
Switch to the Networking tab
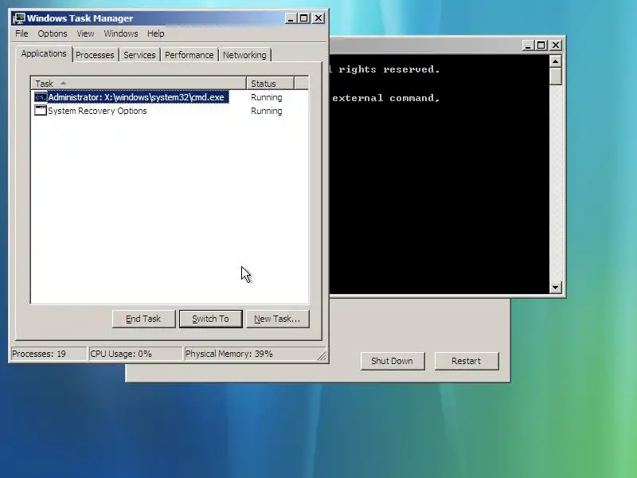click(x=244, y=55)
